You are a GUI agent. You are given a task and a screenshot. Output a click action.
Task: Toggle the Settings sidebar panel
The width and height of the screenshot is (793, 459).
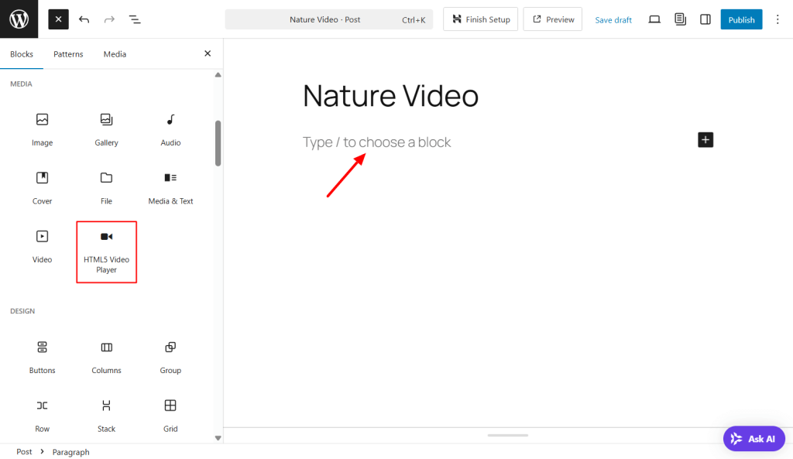pos(705,19)
